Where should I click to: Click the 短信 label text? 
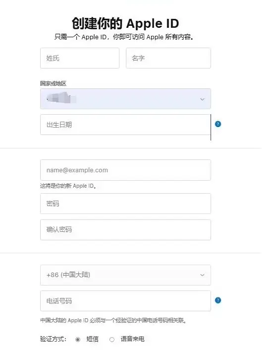pyautogui.click(x=92, y=339)
